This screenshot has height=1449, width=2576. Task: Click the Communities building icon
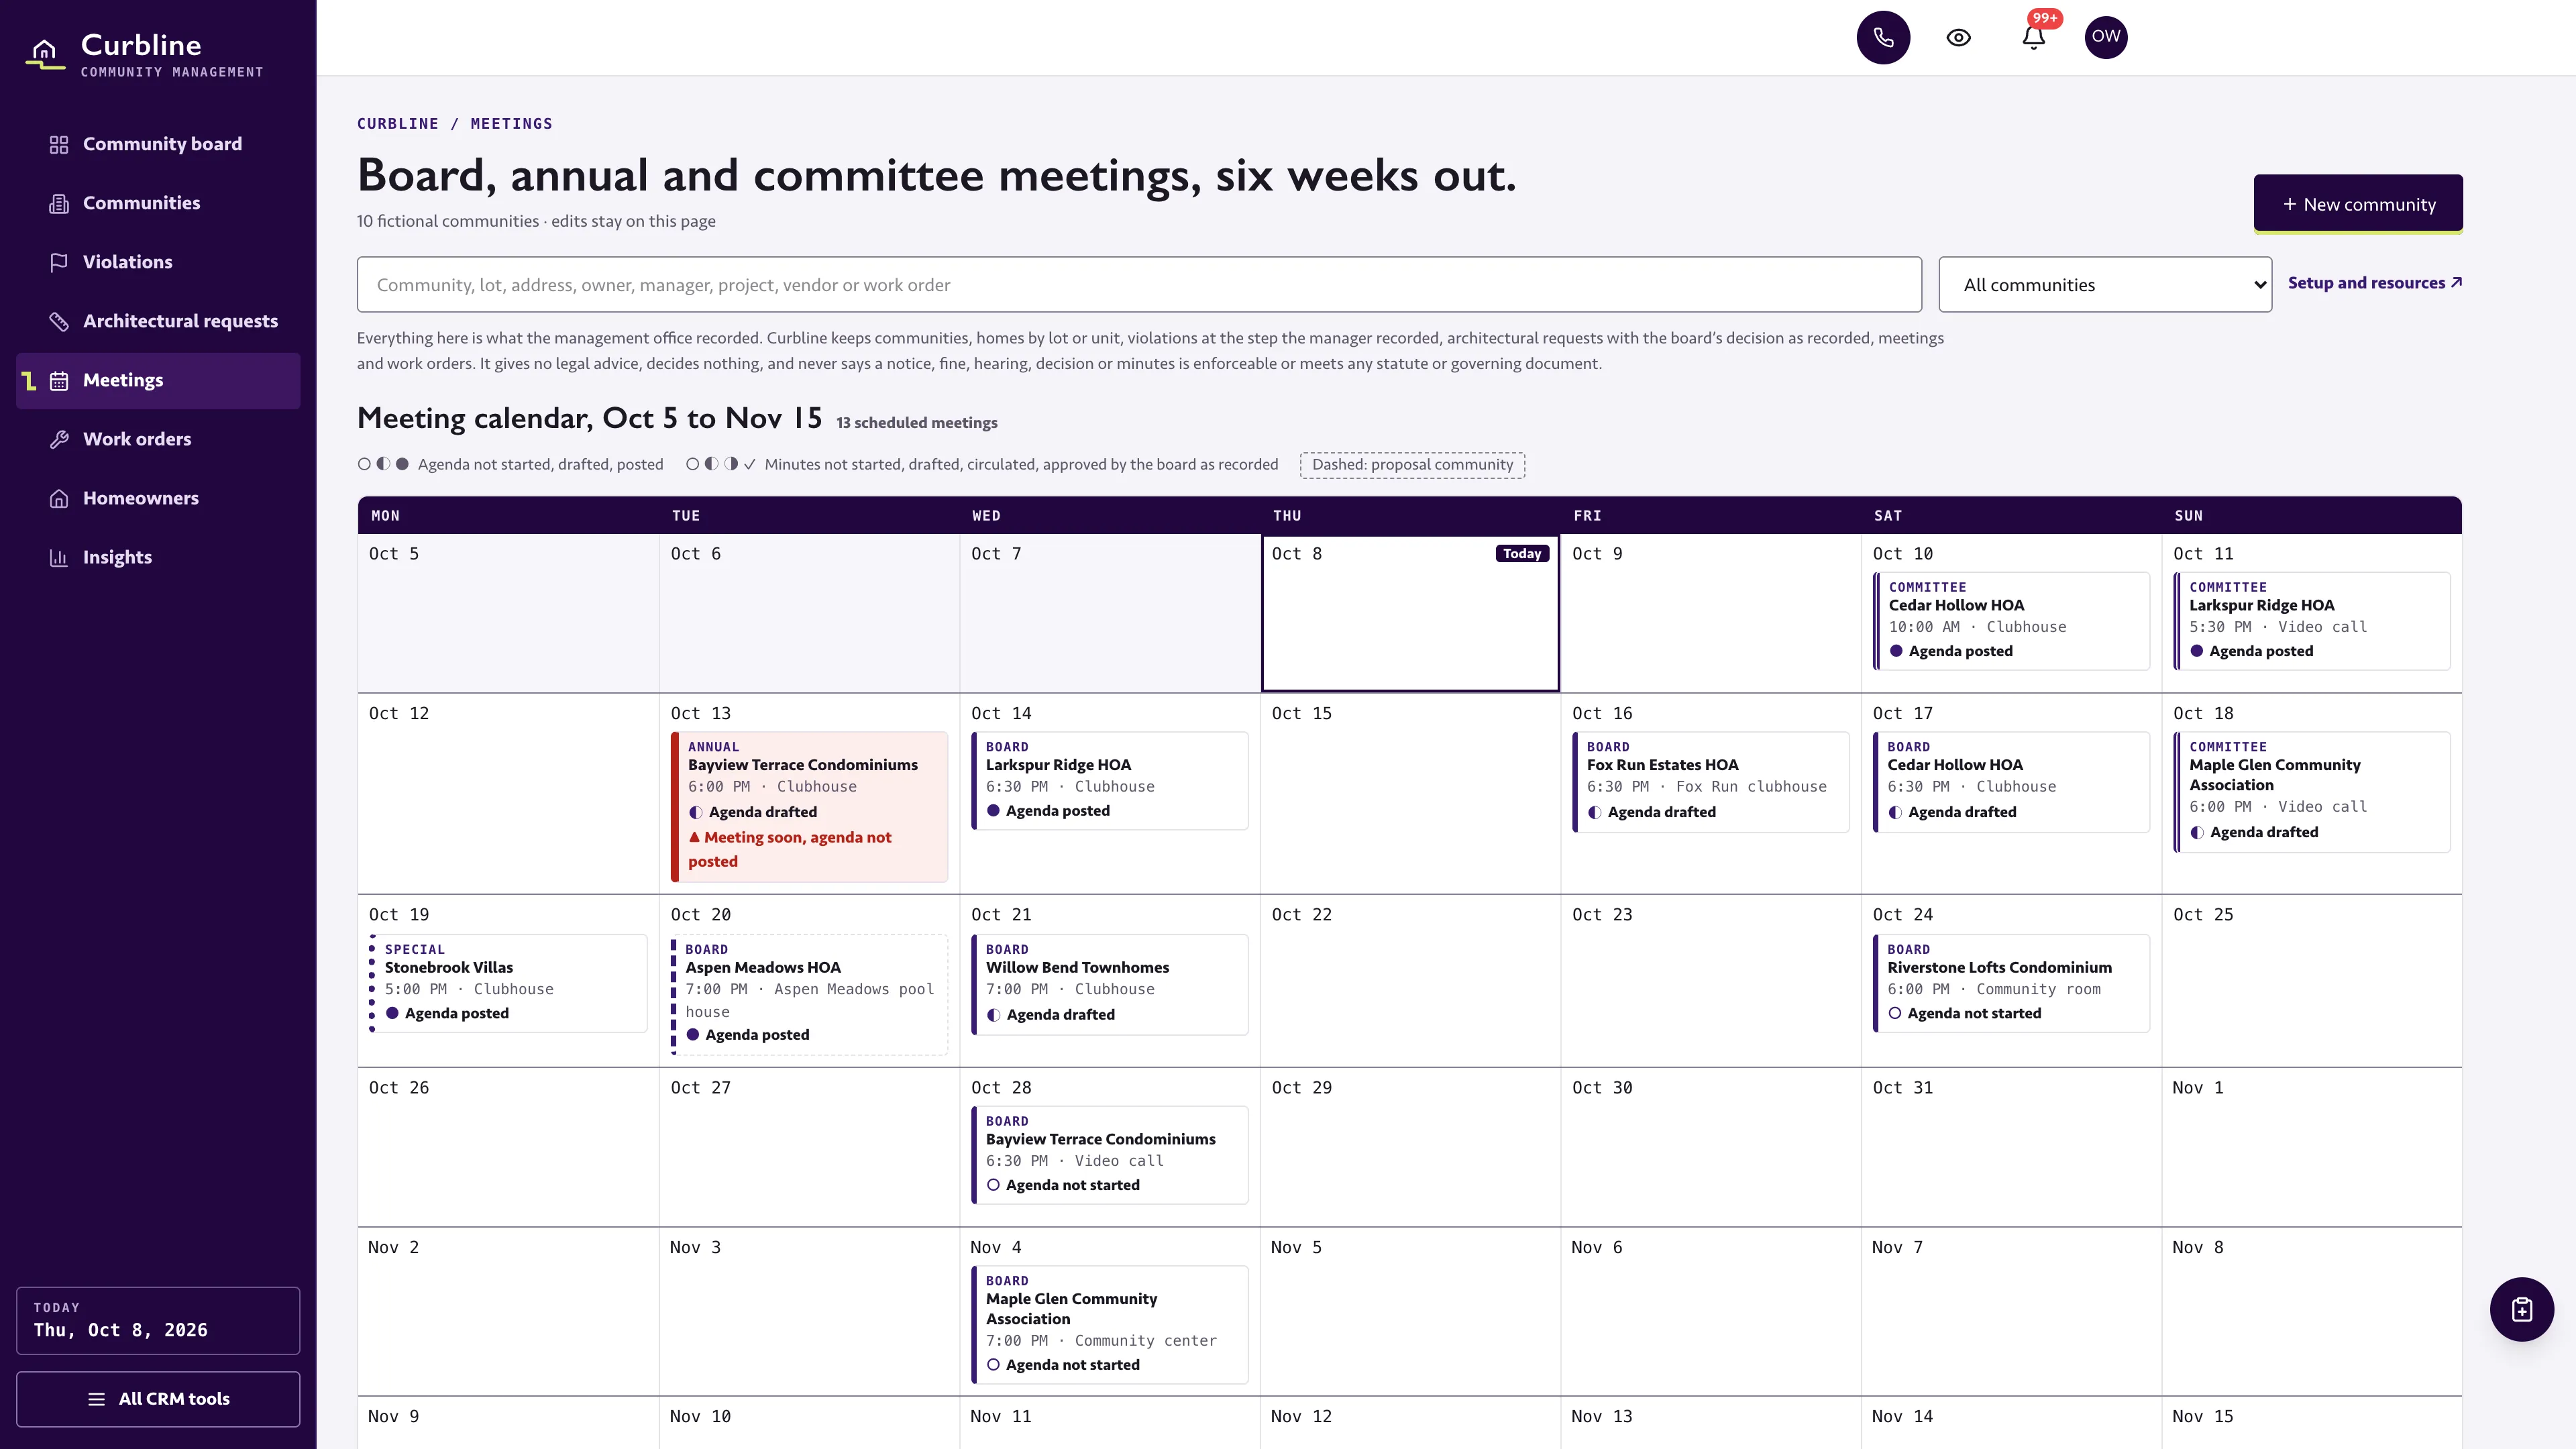click(x=59, y=203)
